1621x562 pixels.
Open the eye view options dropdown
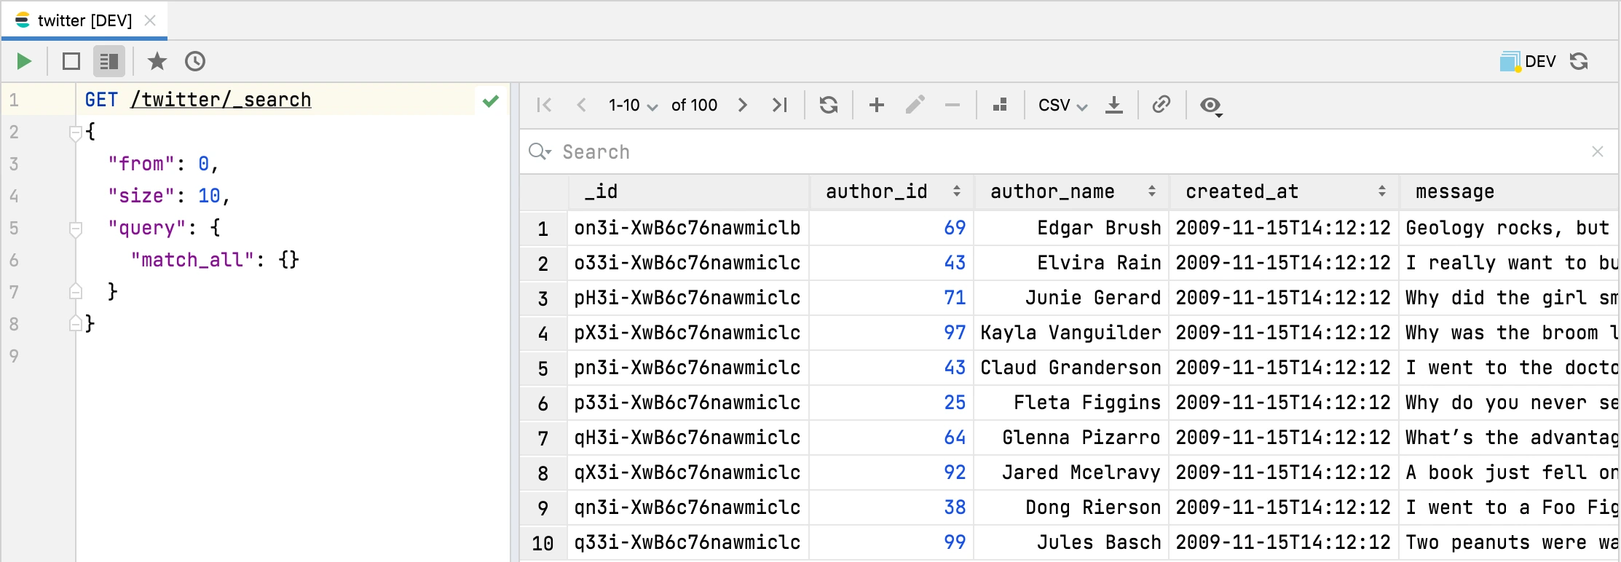(x=1211, y=106)
